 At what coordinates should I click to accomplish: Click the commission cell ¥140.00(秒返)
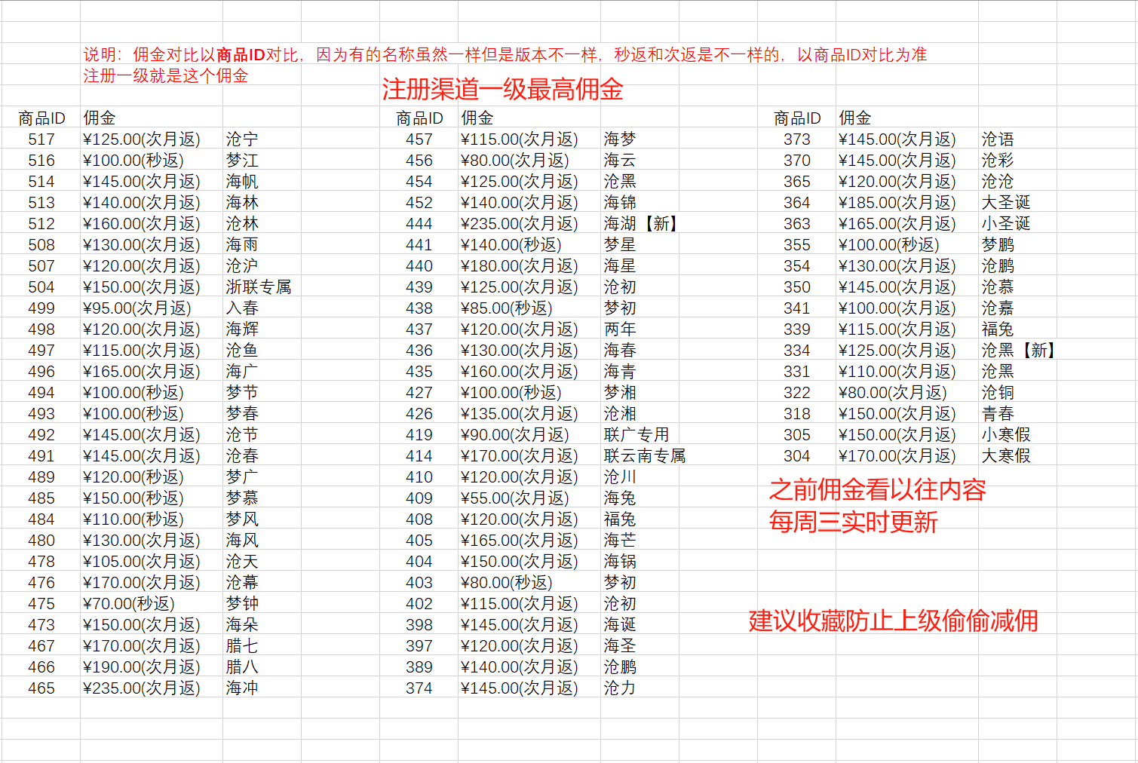point(529,245)
